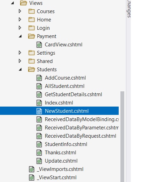Expand the Shared folder arrow
This screenshot has width=147, height=182.
point(20,61)
